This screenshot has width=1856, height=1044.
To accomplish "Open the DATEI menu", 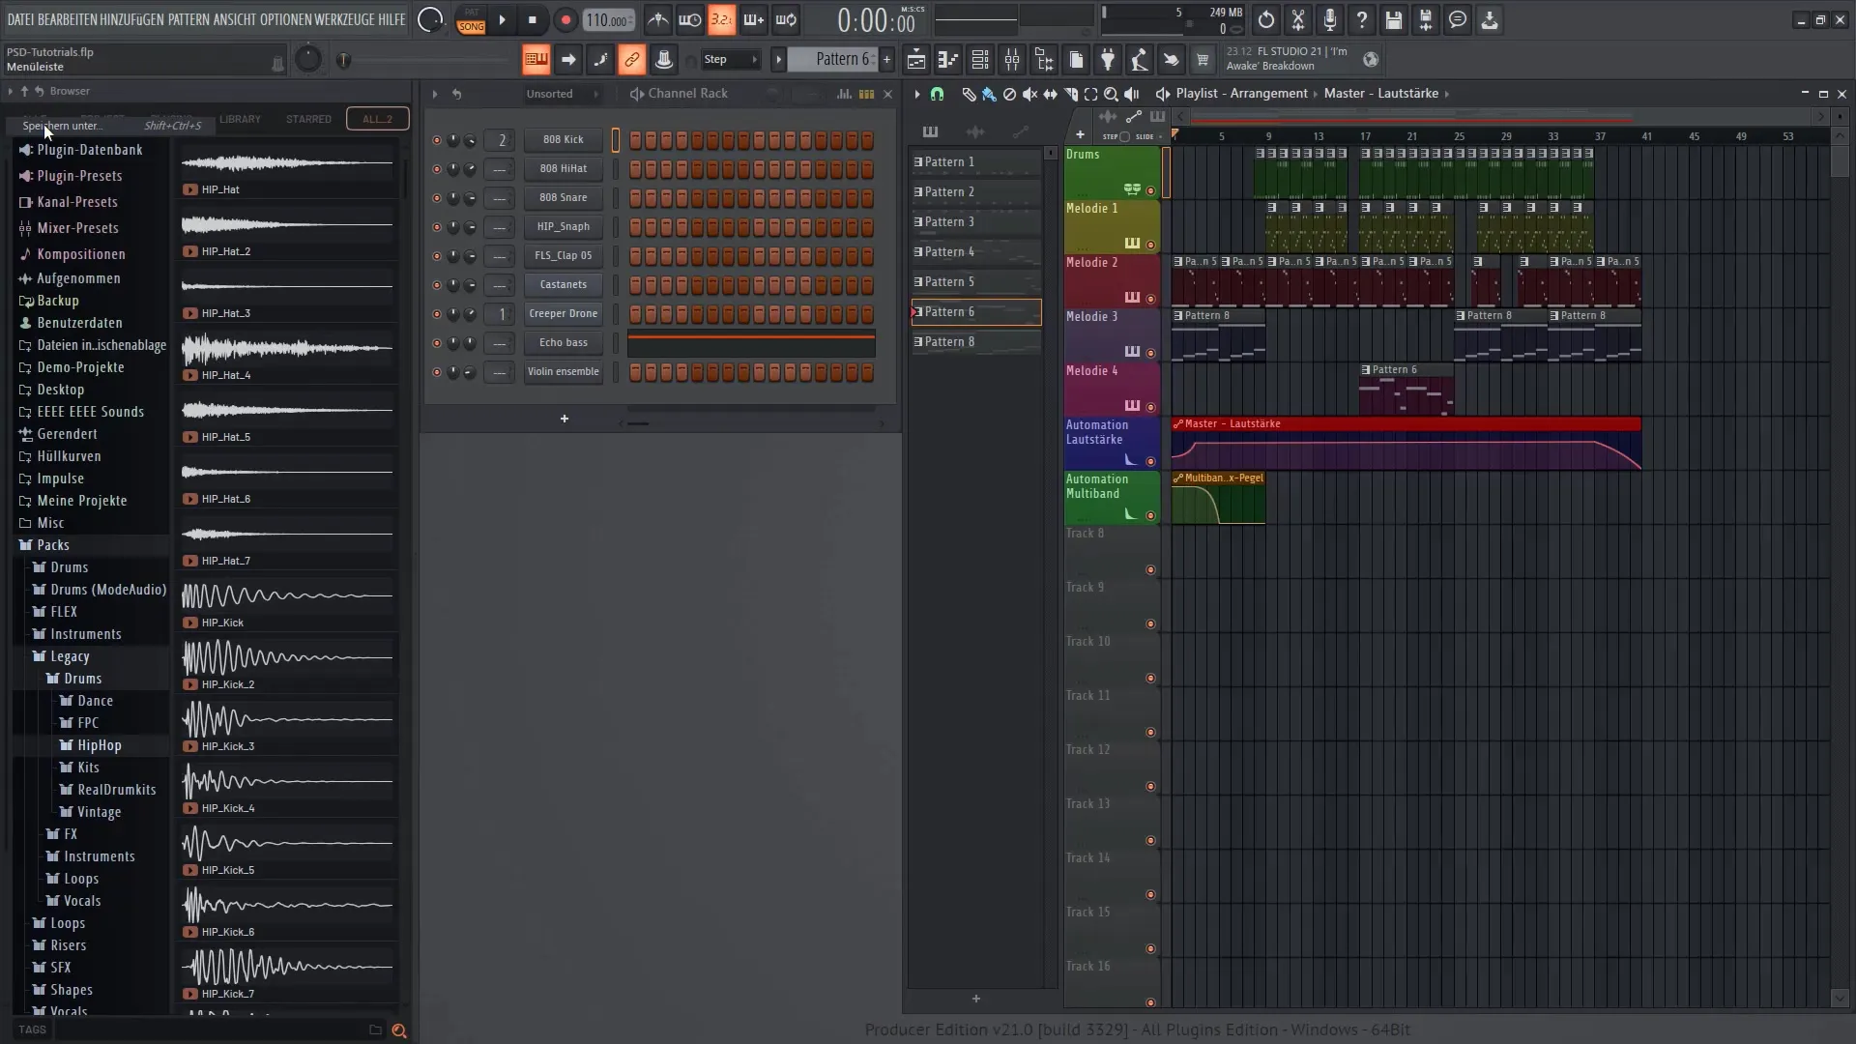I will 20,19.
